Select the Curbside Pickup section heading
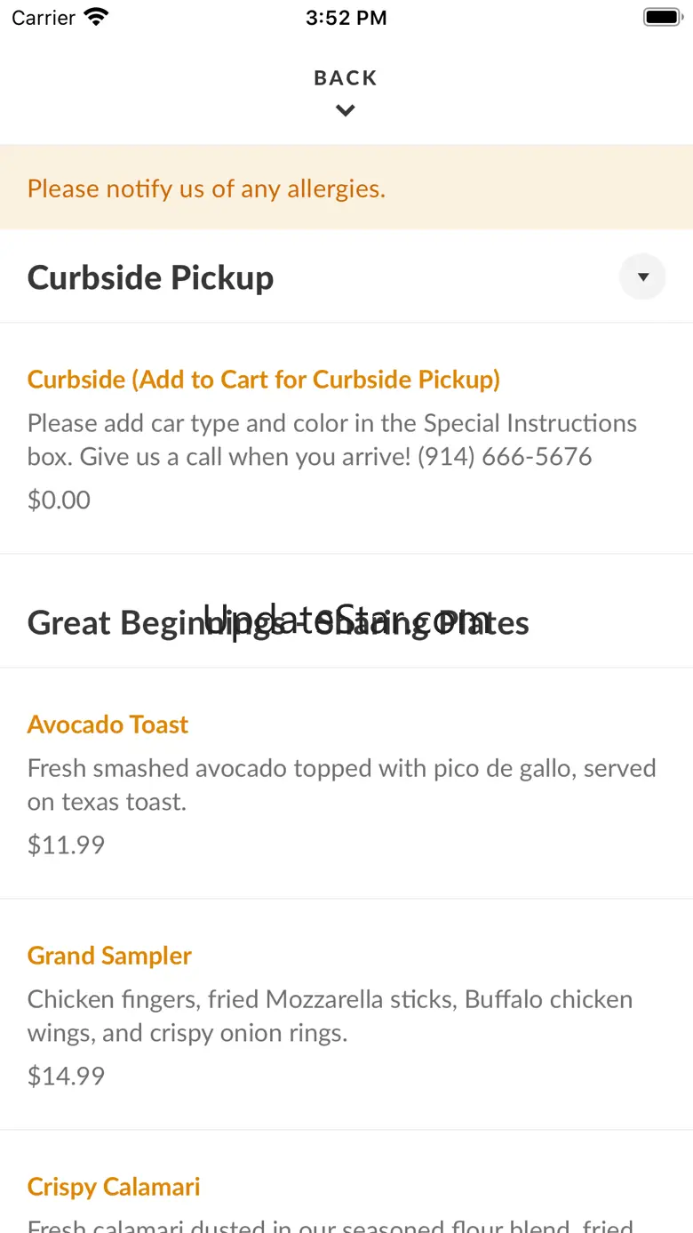This screenshot has width=693, height=1233. pos(150,277)
